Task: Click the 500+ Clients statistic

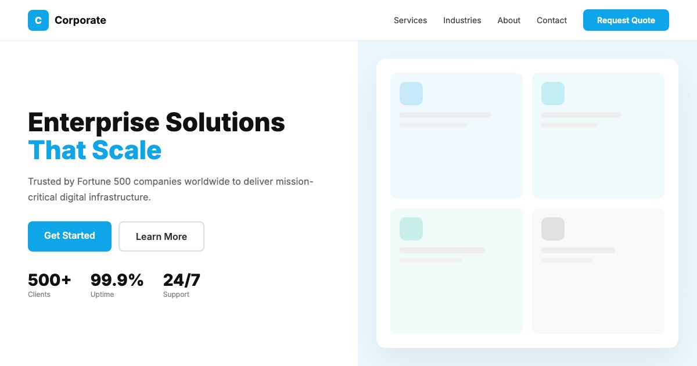Action: (x=49, y=285)
